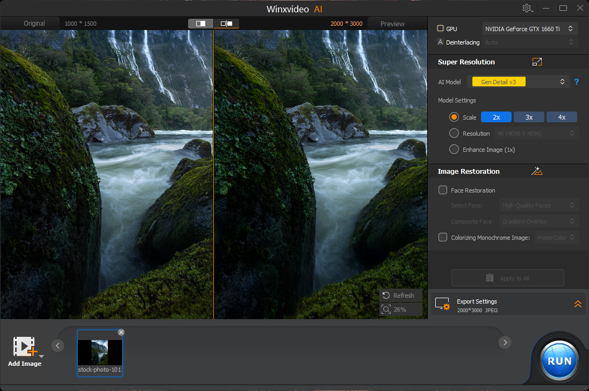
Task: Click the Image Restoration sparkle icon
Action: [x=536, y=171]
